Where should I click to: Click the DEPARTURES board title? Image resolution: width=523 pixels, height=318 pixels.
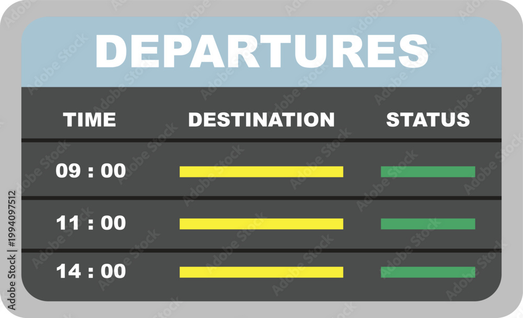(261, 51)
